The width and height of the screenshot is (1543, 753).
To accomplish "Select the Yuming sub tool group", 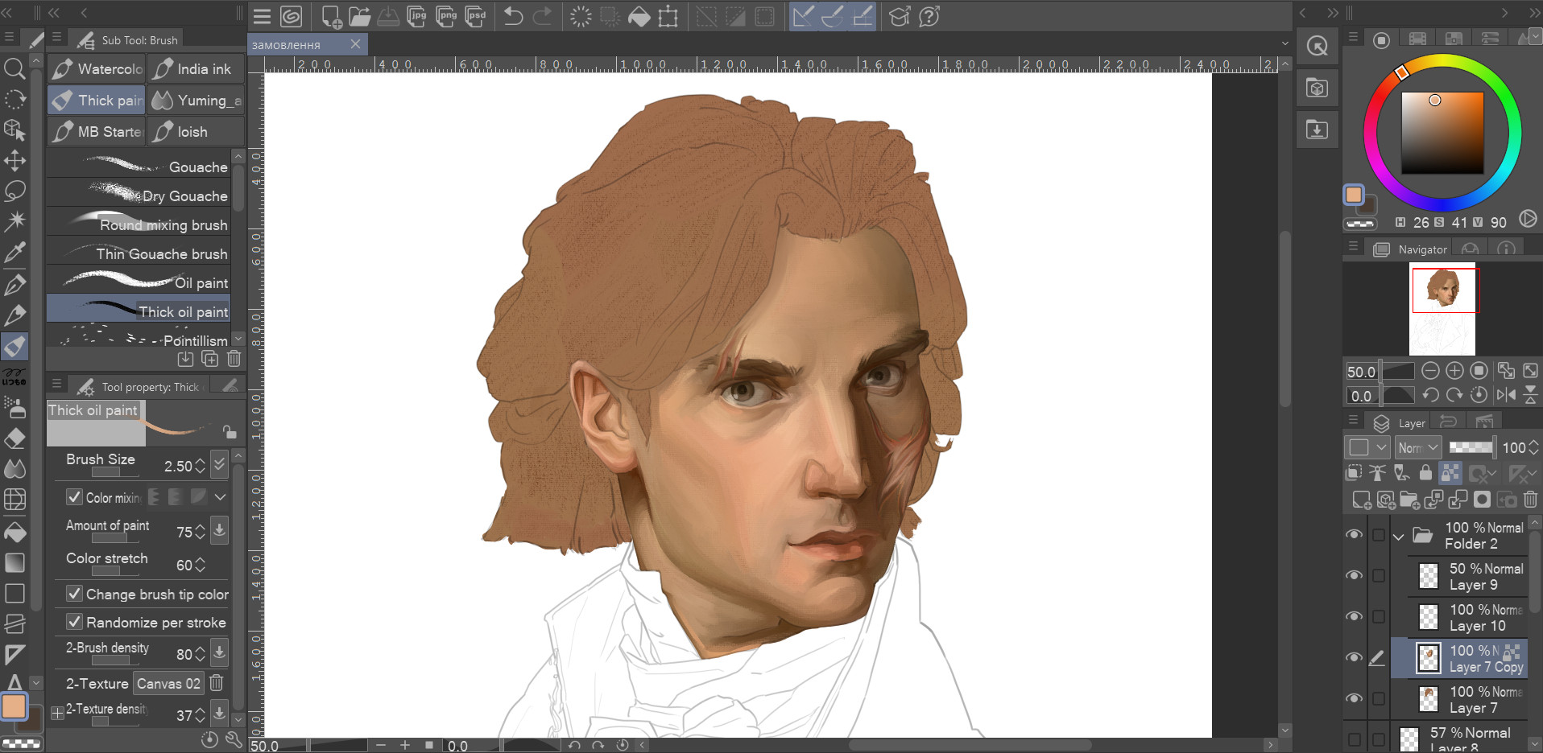I will (x=196, y=101).
